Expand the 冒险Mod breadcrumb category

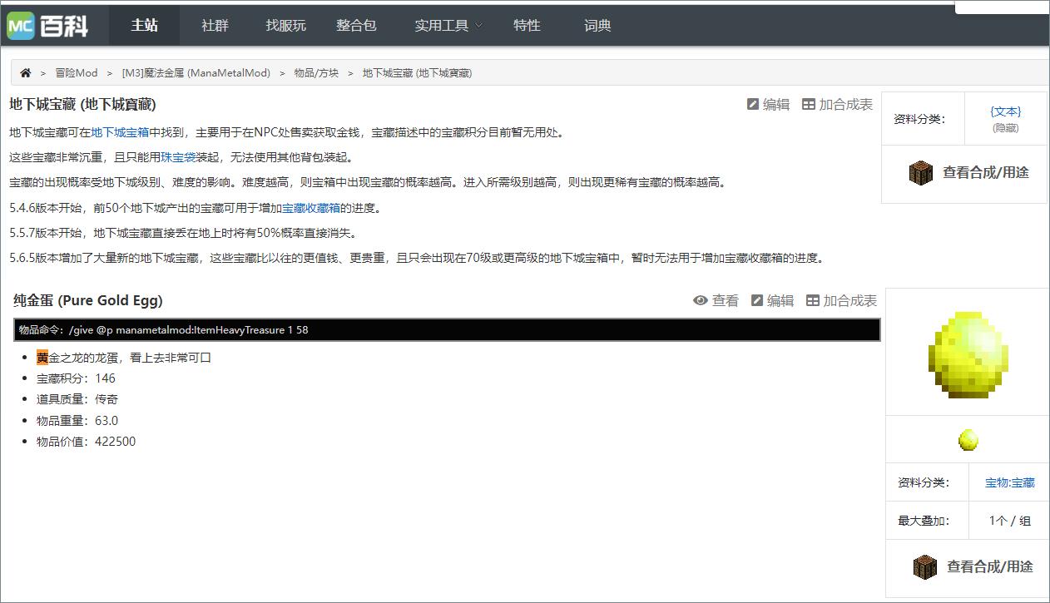(x=76, y=72)
